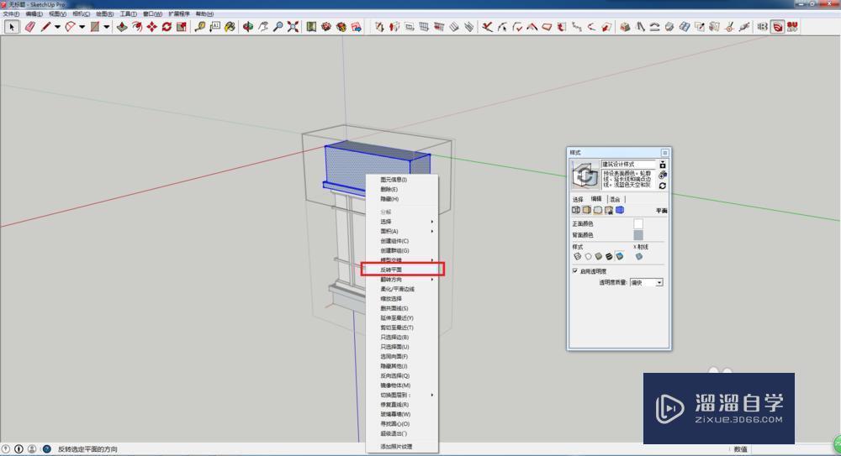
Task: Switch to shaded with textures style
Action: pyautogui.click(x=609, y=256)
